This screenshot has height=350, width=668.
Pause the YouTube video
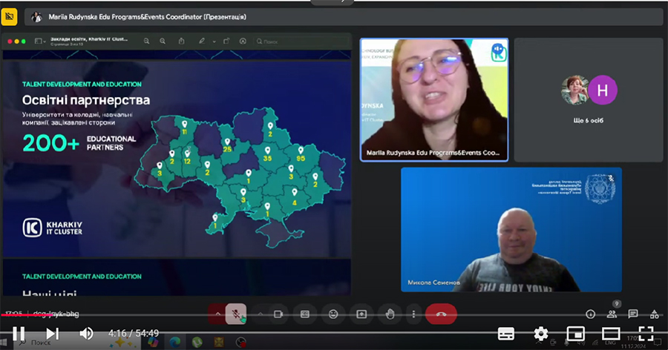[19, 334]
